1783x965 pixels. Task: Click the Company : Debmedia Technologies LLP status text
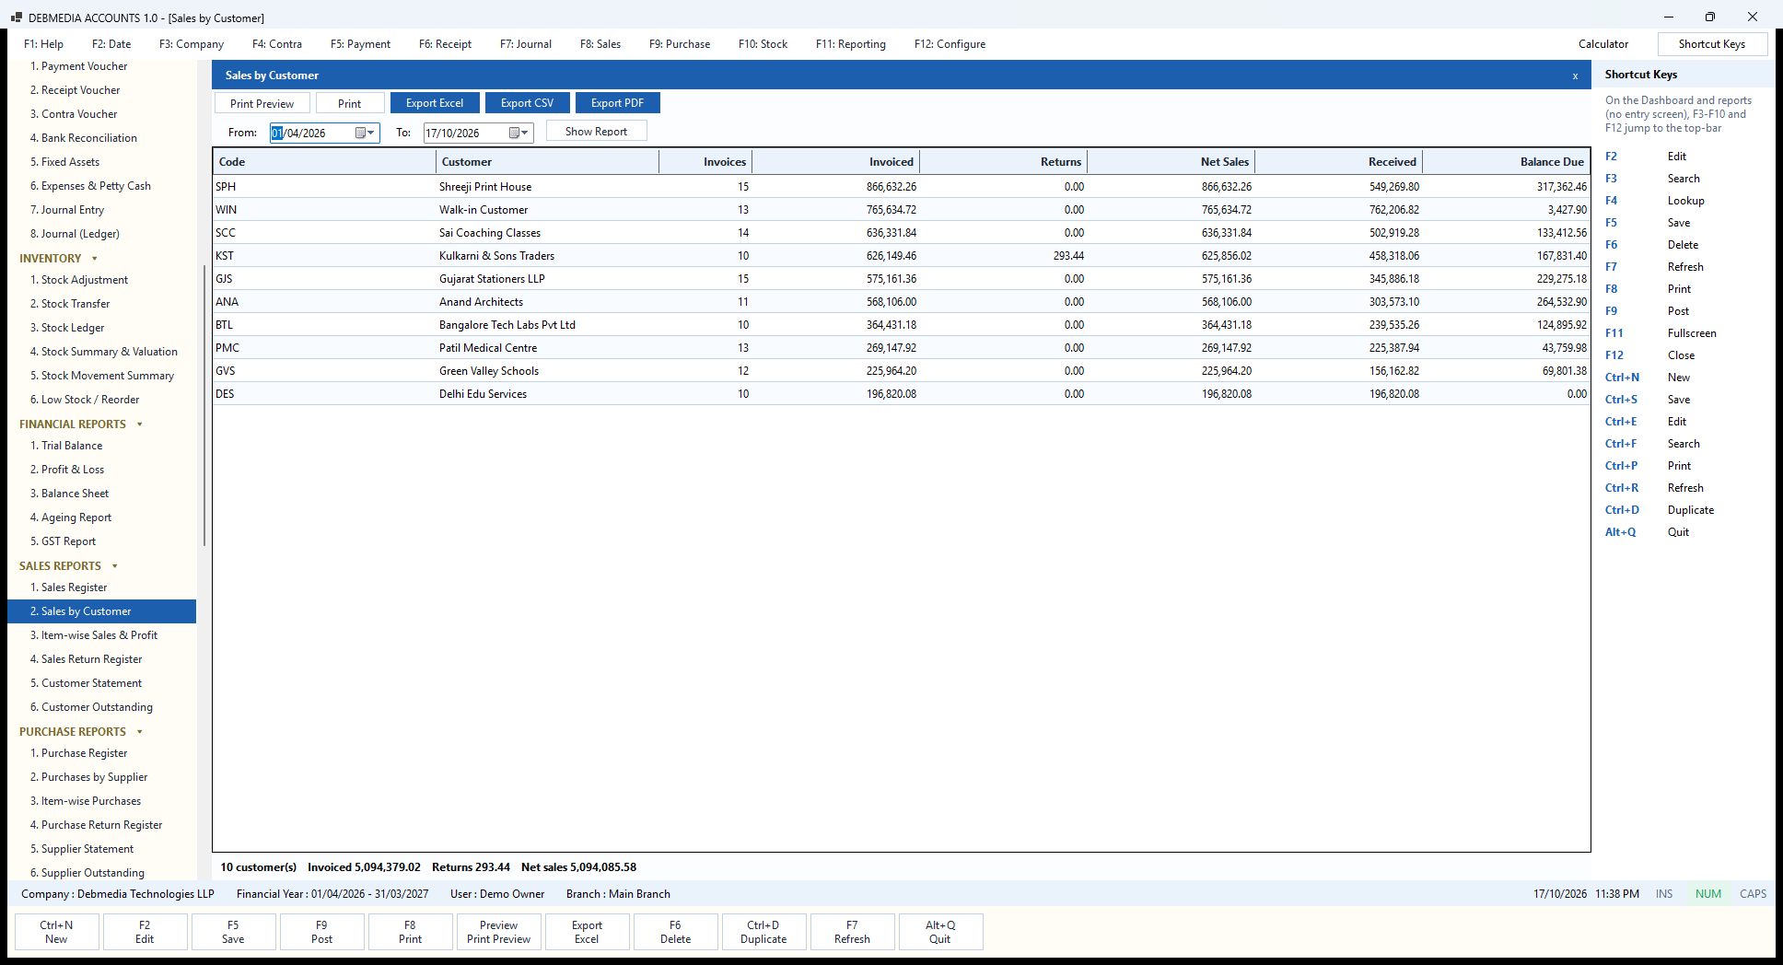point(118,894)
